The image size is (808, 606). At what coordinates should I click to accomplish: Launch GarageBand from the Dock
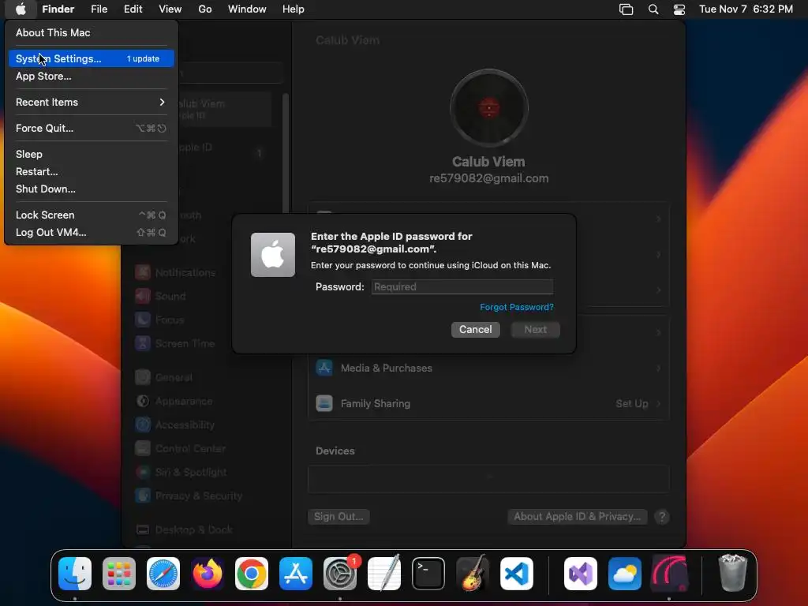(x=473, y=574)
